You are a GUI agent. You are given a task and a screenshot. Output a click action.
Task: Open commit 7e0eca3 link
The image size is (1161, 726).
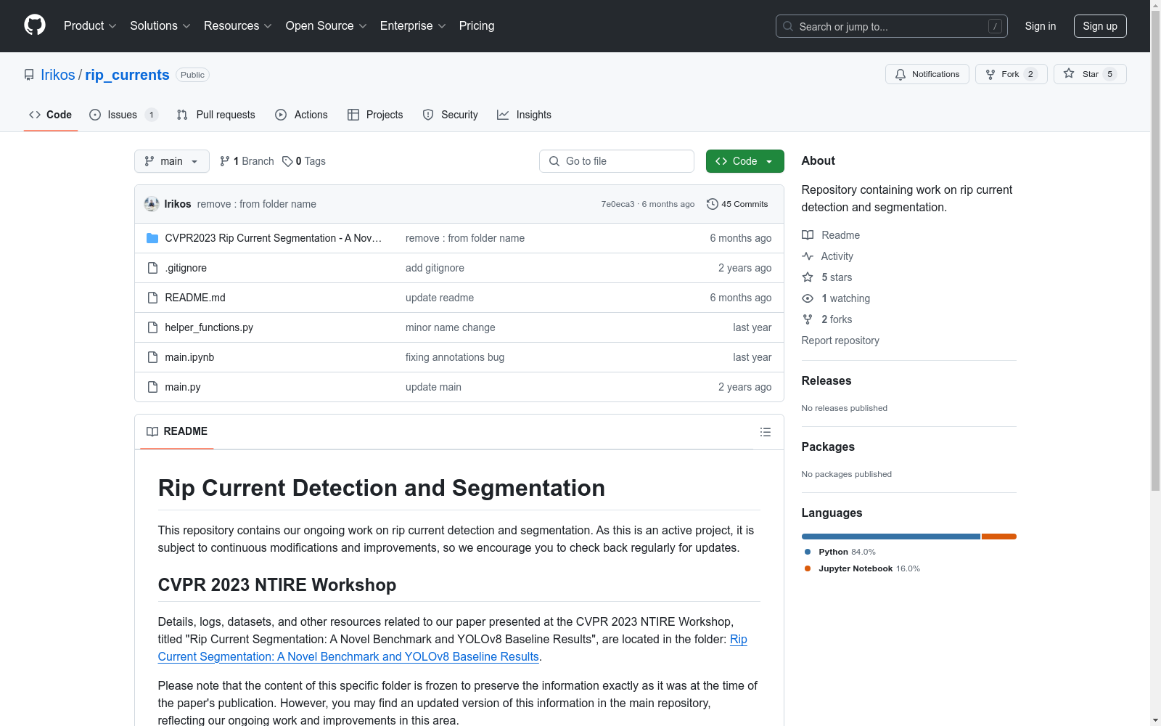(x=618, y=204)
